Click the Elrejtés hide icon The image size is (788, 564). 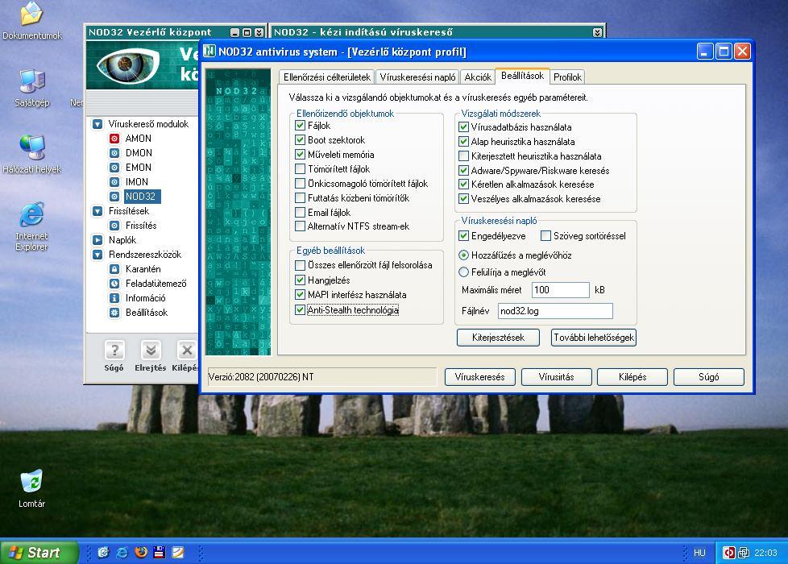(x=150, y=350)
